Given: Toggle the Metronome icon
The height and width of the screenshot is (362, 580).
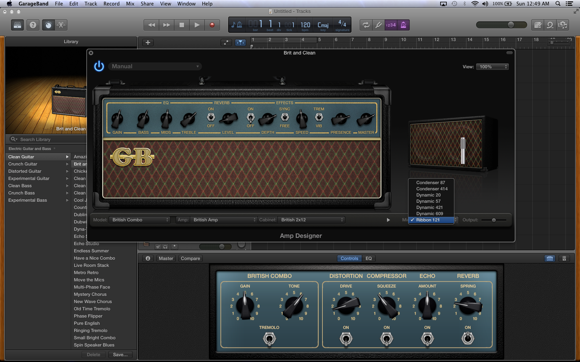Looking at the screenshot, I should click(403, 25).
